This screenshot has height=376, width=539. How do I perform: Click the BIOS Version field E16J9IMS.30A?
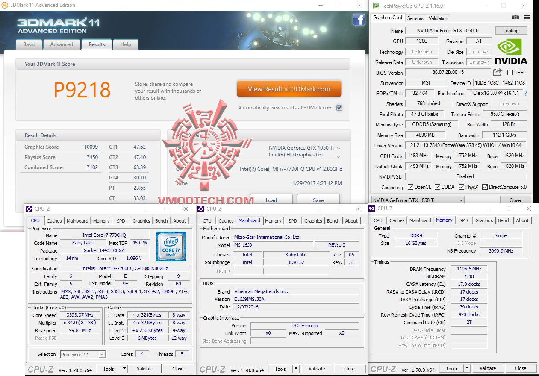tap(296, 299)
